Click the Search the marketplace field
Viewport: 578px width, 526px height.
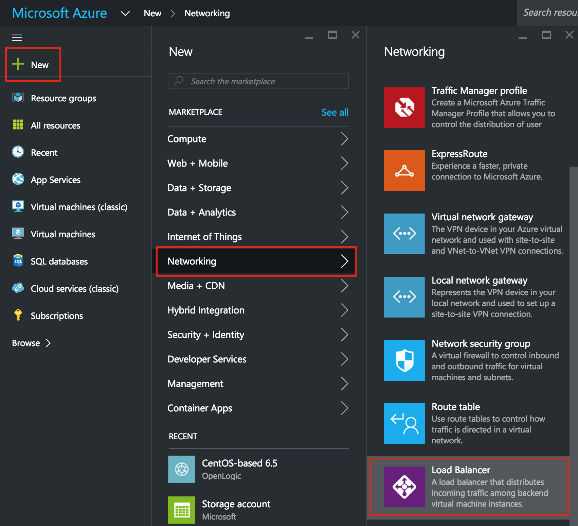[x=259, y=81]
